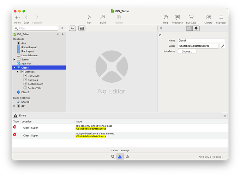Screen dimensions: 240x176
Task: Expand the Screen1 disclosure triangle
Action: [14, 59]
